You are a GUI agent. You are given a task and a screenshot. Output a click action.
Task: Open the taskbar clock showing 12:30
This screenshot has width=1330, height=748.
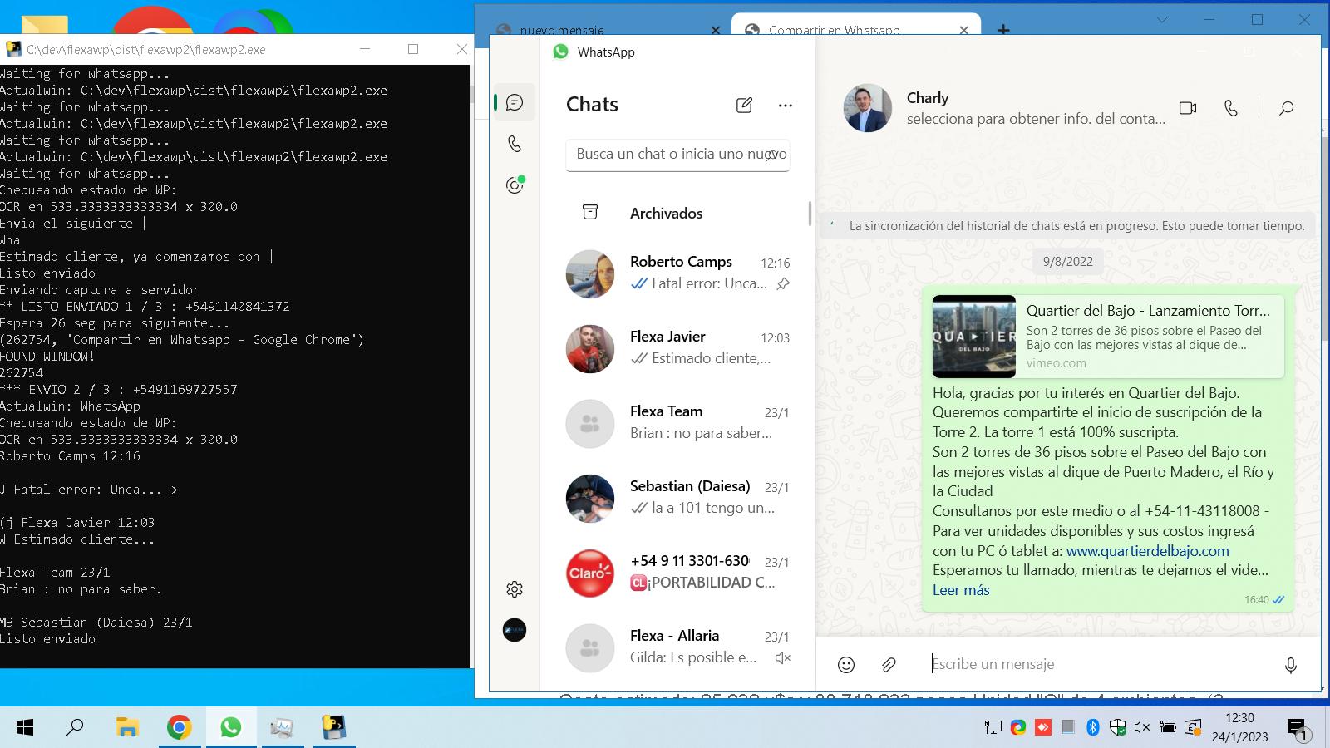point(1239,727)
